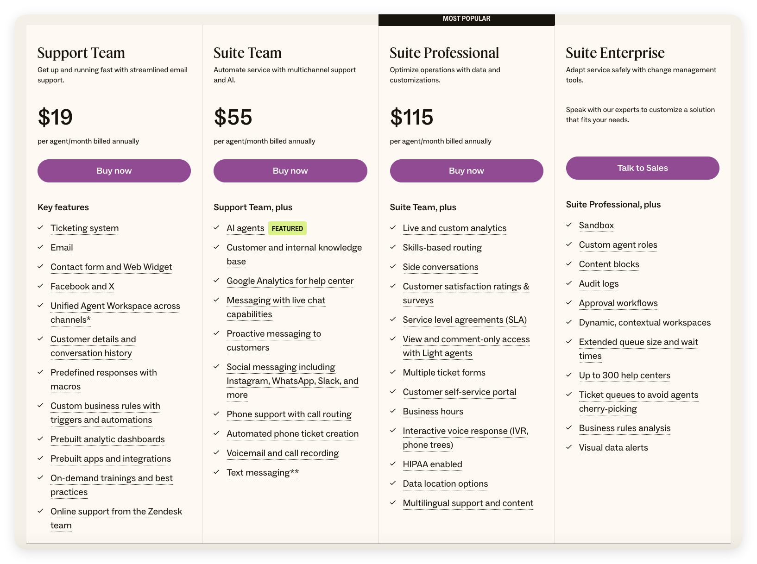This screenshot has height=564, width=757.
Task: Open the Audit logs feature link
Action: tap(599, 284)
